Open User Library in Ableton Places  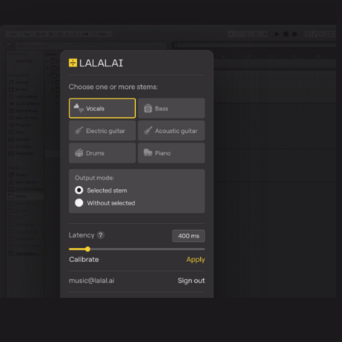[23, 182]
